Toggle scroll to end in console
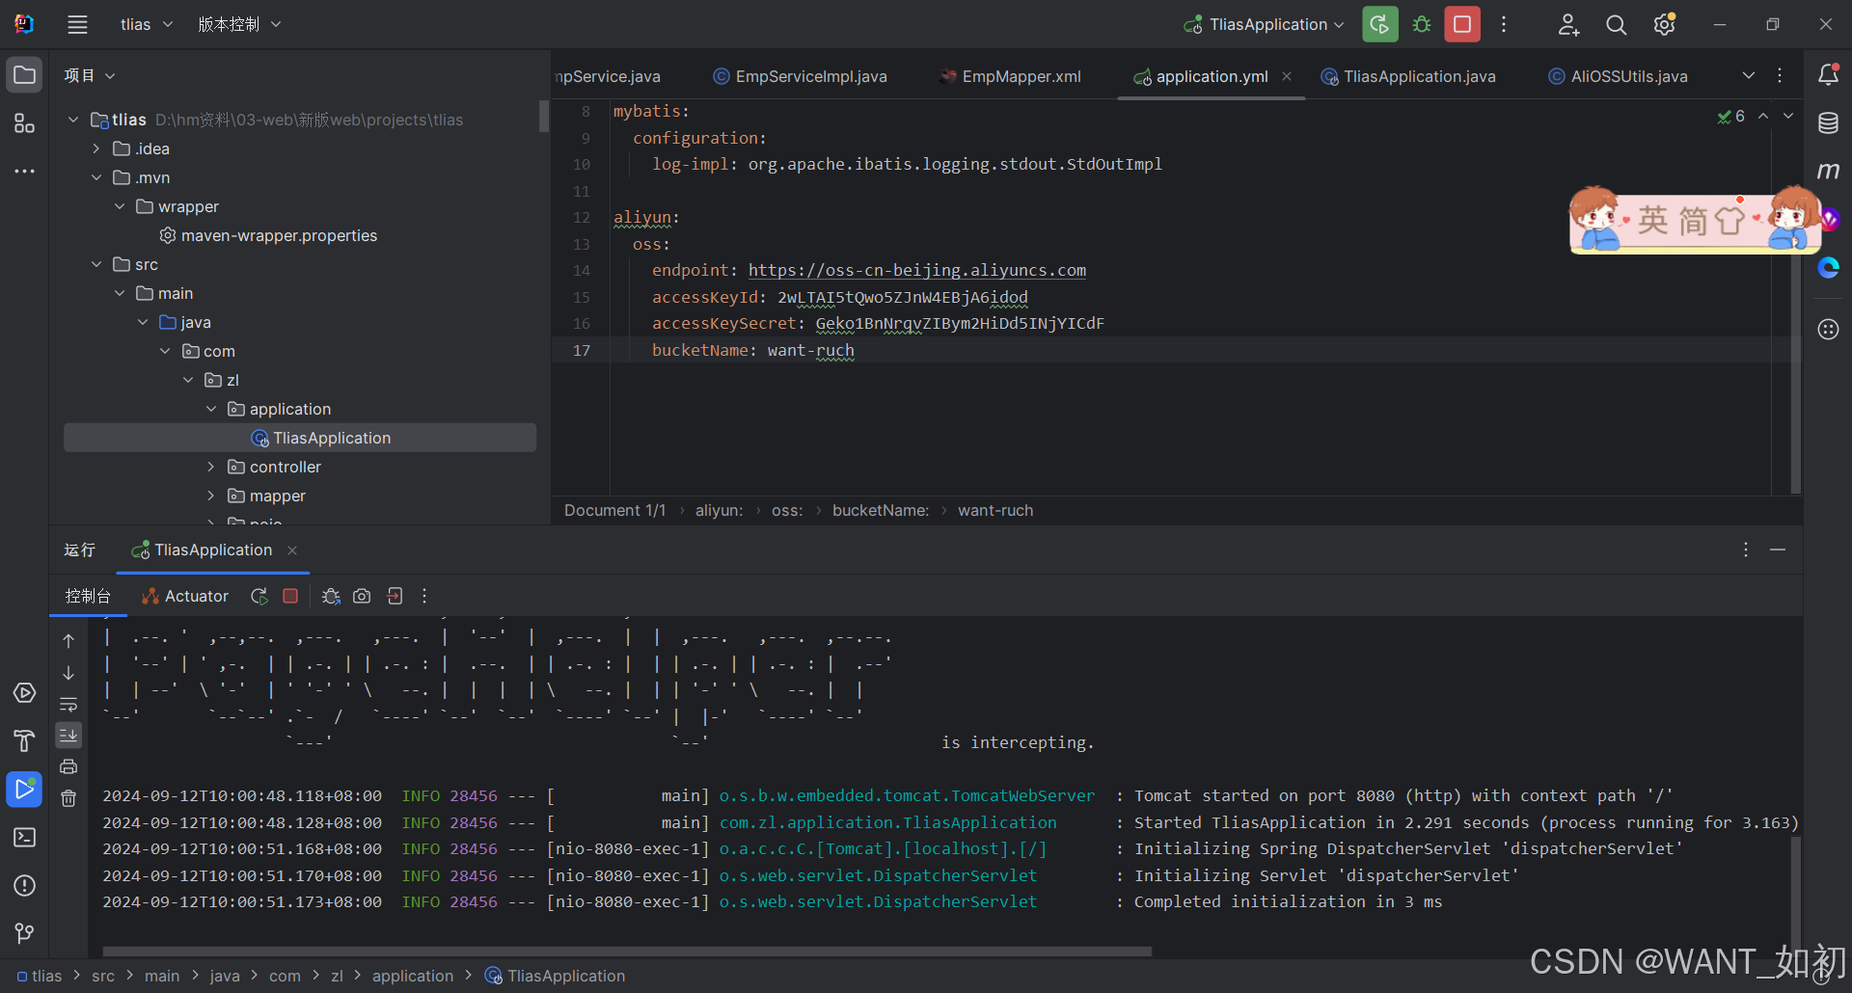 [x=68, y=736]
